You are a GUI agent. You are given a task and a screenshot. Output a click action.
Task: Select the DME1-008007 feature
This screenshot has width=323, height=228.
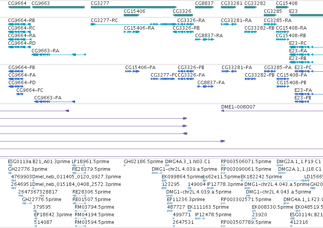[x=238, y=107]
